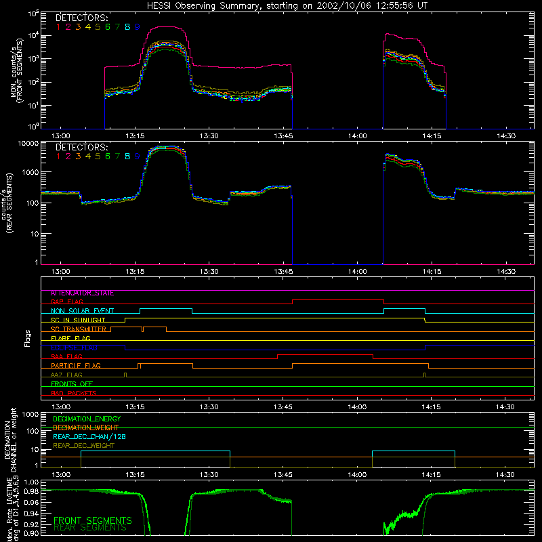This screenshot has height=542, width=542.
Task: Click the DECIMATION_ENERGY legend entry
Action: point(87,419)
